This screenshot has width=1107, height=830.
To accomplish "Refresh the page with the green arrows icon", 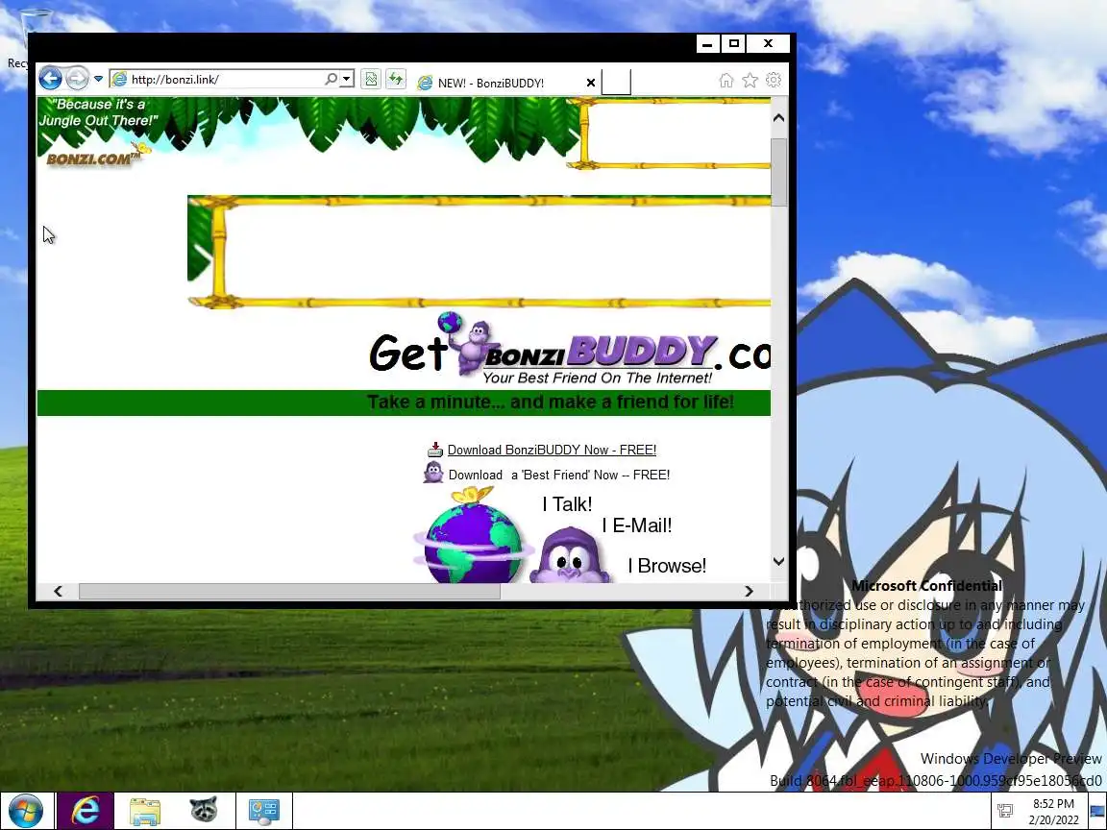I will click(x=396, y=79).
